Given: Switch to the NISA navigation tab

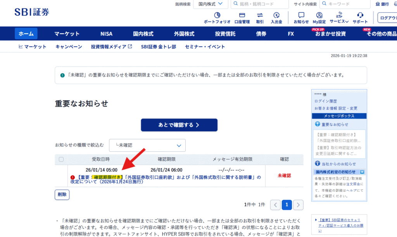Looking at the screenshot, I should (x=106, y=34).
